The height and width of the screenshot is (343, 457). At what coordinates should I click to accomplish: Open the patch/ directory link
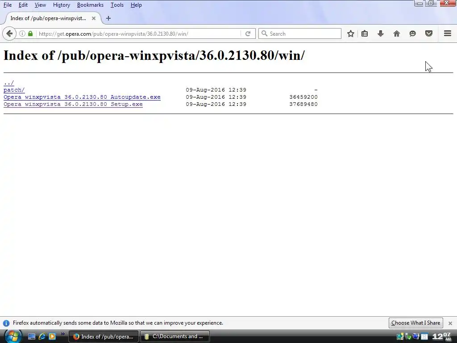click(14, 90)
